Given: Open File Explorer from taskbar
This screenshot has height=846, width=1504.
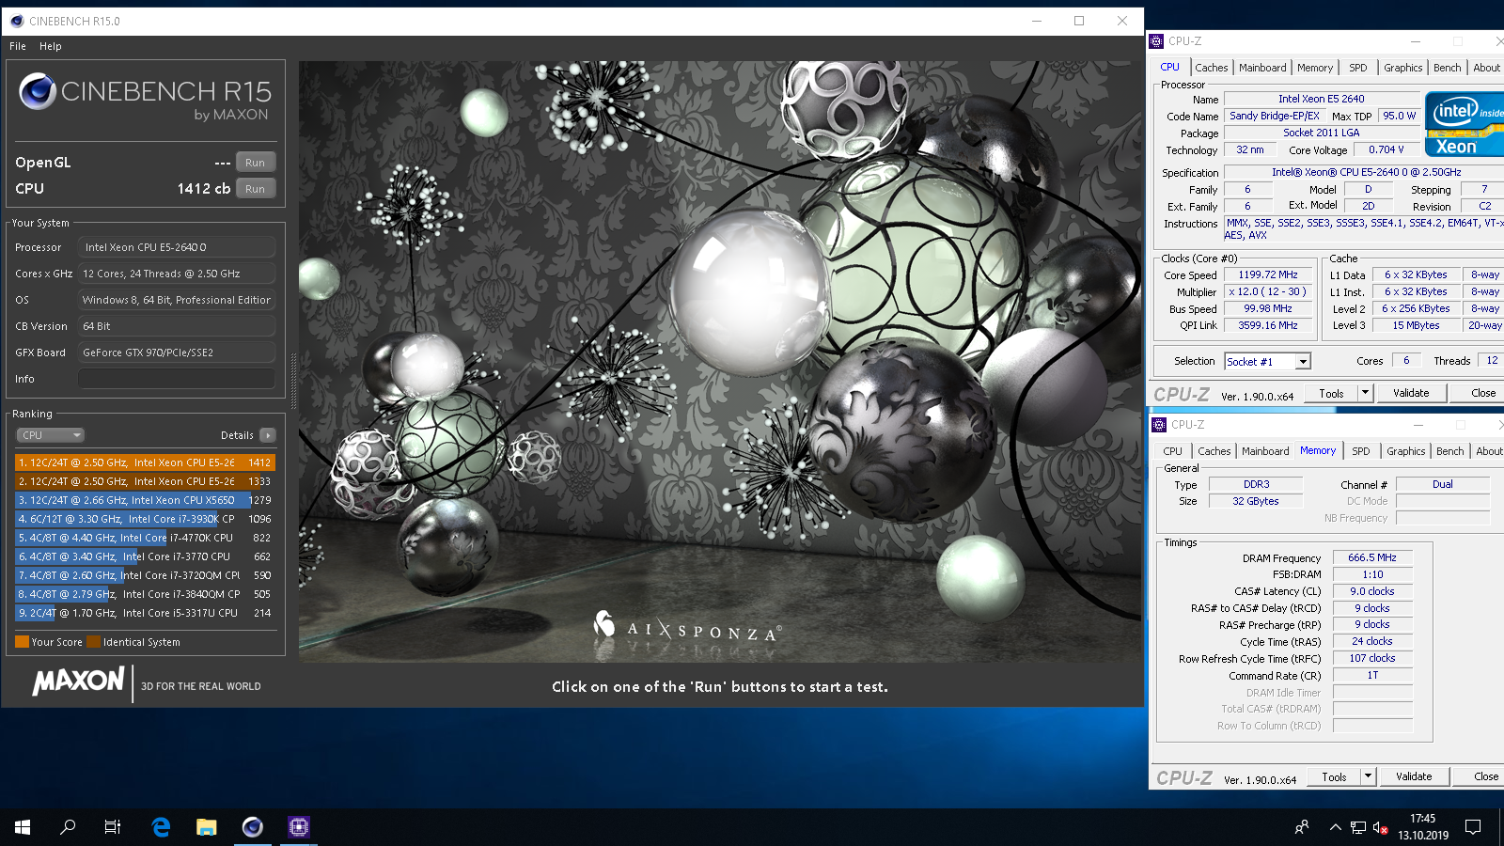Looking at the screenshot, I should tap(206, 827).
